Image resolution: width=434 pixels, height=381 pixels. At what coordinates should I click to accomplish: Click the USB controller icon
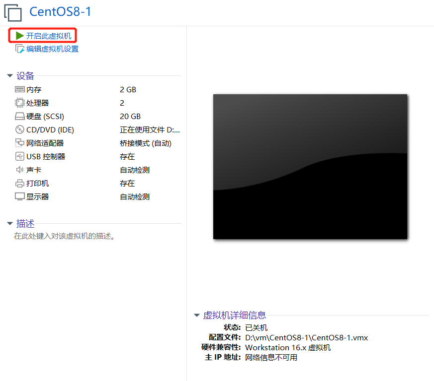pyautogui.click(x=20, y=156)
